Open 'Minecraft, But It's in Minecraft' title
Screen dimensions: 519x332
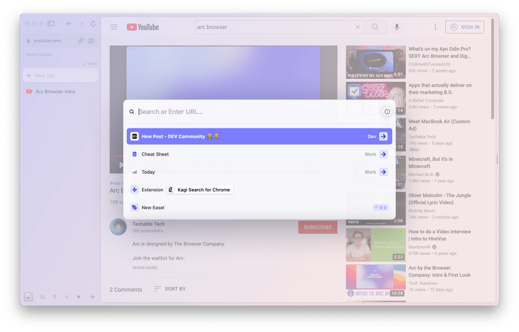tap(431, 162)
